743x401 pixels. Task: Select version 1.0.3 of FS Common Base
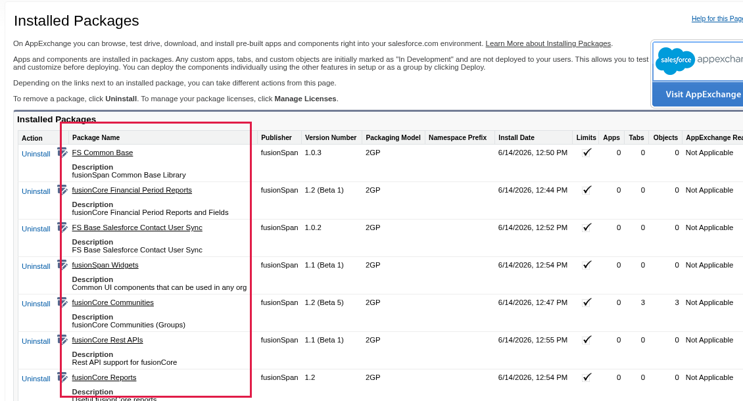[313, 153]
